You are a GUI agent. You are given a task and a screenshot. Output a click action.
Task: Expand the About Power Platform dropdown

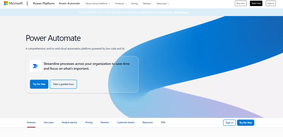tap(98, 4)
